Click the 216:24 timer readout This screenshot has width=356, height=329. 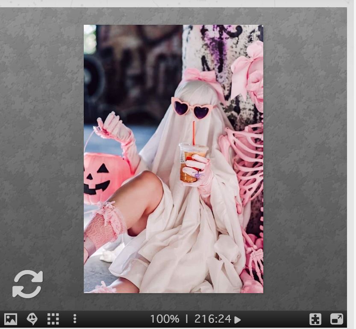(x=213, y=319)
